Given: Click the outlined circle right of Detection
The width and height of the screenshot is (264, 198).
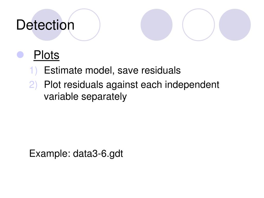Looking at the screenshot, I should click(x=84, y=25).
